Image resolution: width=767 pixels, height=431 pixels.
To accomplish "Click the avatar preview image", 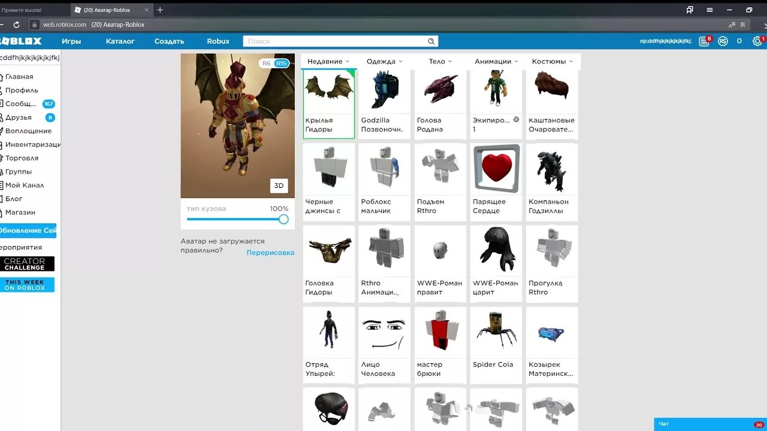I will coord(238,126).
